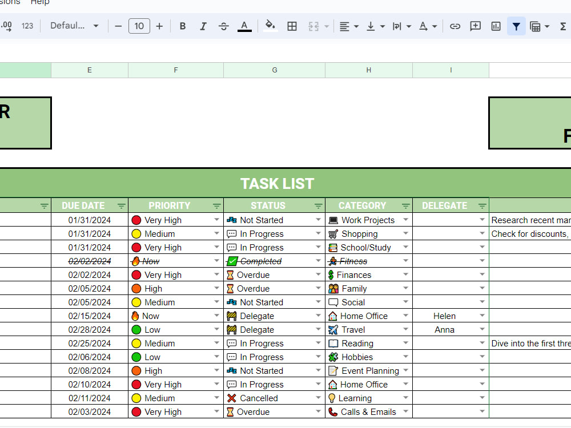This screenshot has width=571, height=428.
Task: Increase font size with plus button
Action: (x=159, y=26)
